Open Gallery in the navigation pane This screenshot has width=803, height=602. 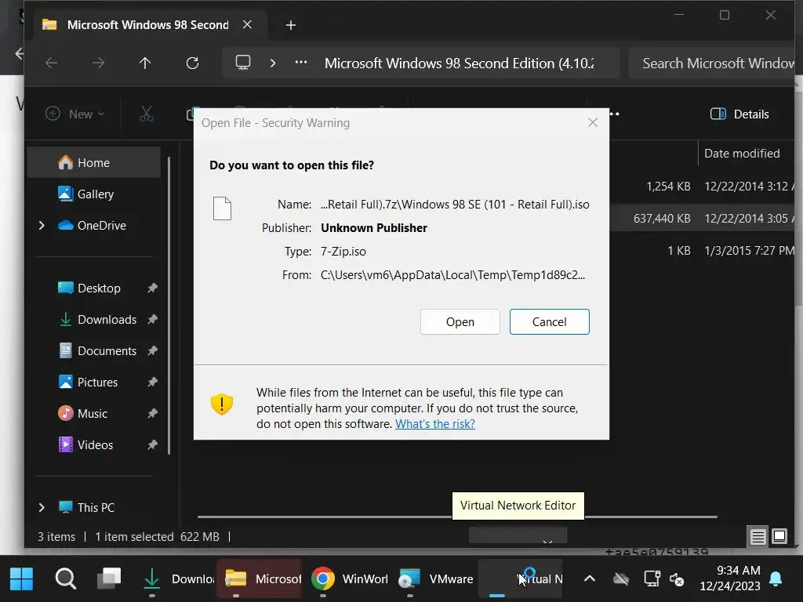point(95,194)
